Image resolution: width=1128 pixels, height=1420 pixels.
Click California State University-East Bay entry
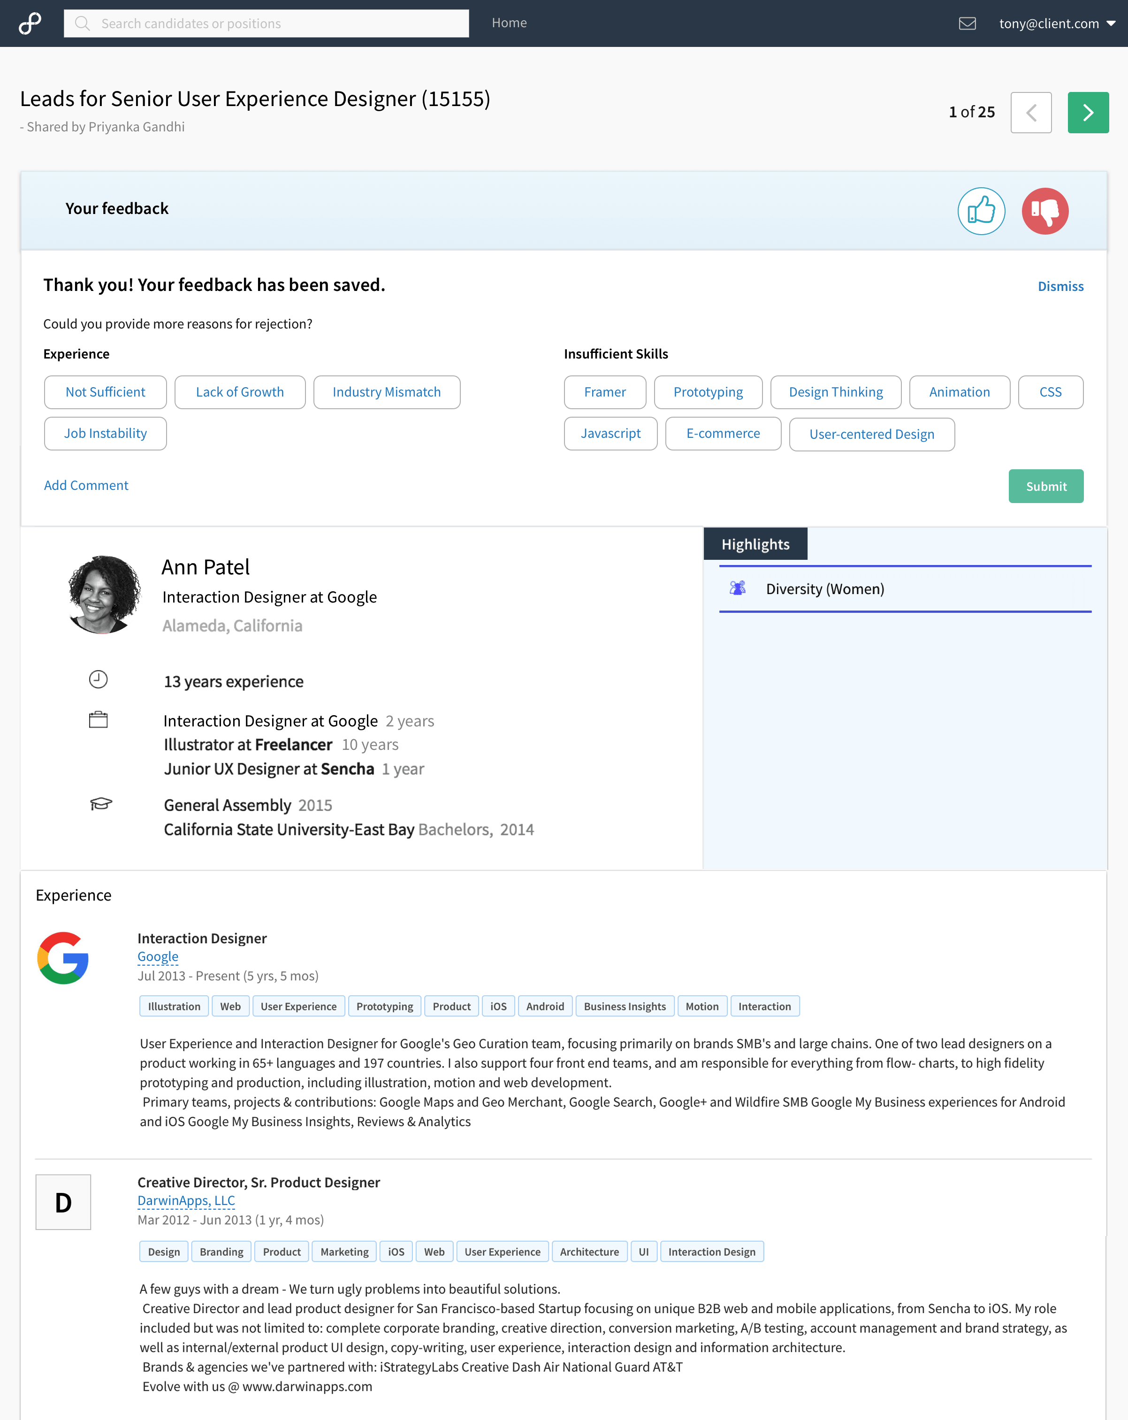(x=348, y=830)
